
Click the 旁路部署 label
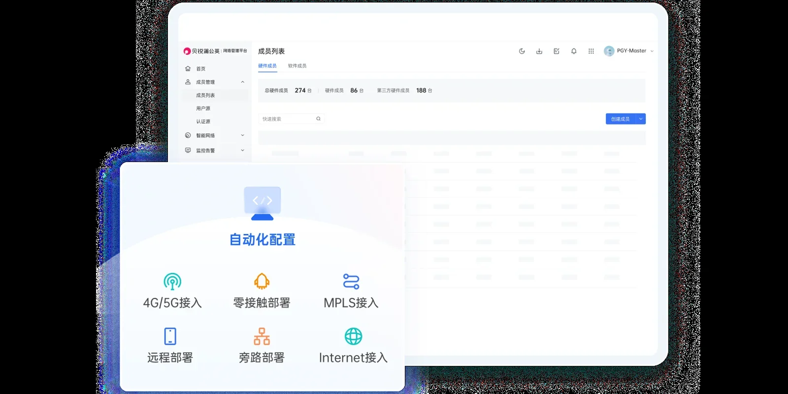tap(262, 358)
